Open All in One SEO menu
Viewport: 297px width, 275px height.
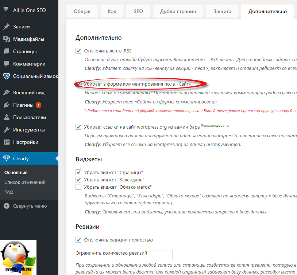point(29,10)
